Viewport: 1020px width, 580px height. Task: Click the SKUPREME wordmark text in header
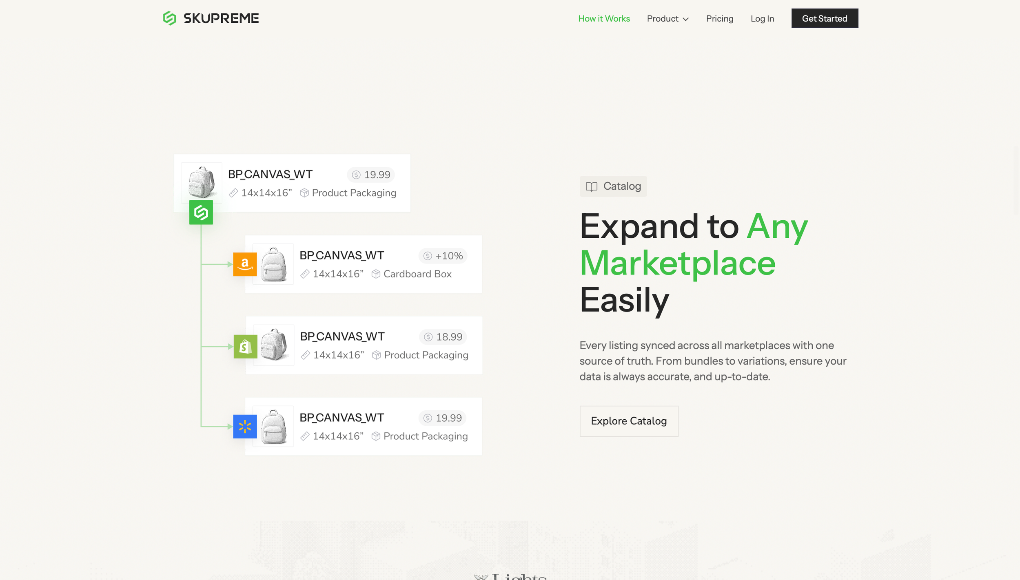point(221,18)
